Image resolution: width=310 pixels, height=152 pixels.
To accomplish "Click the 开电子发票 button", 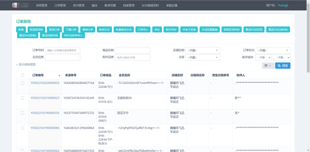I will point(189,29).
